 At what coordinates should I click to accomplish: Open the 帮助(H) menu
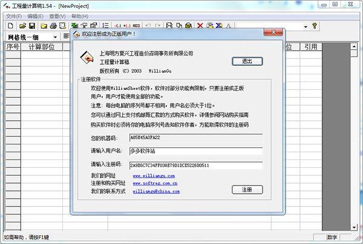[x=80, y=16]
